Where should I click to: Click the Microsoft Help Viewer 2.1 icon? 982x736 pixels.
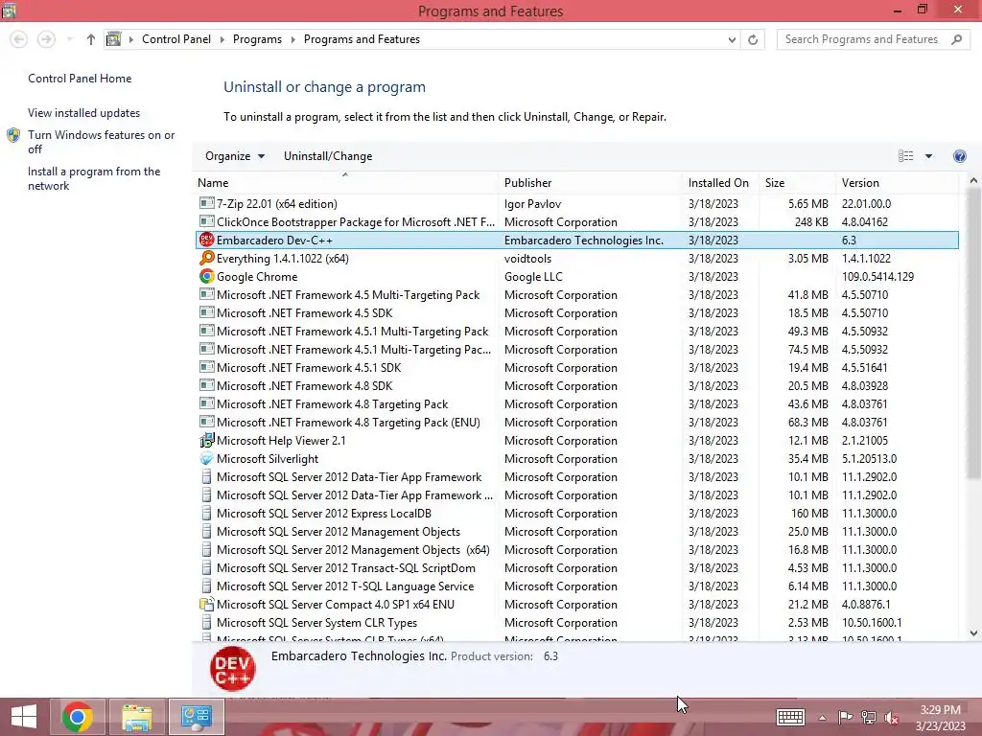click(x=207, y=440)
